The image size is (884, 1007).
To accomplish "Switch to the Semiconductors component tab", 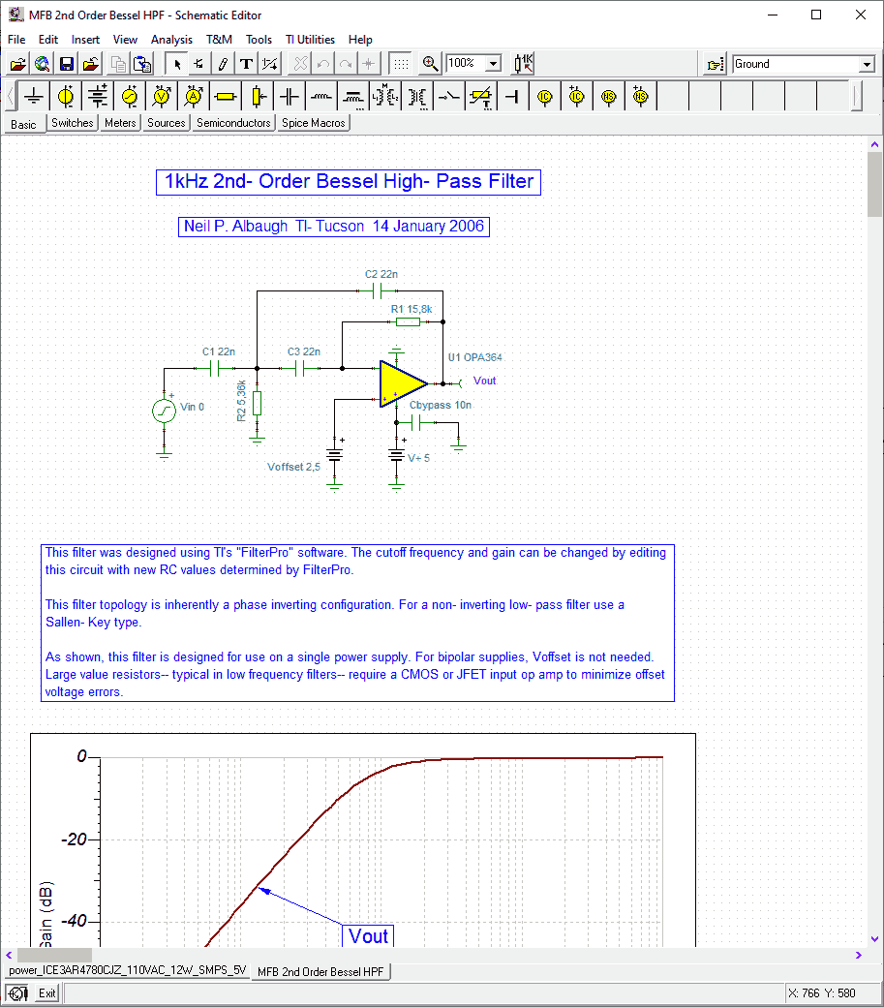I will pos(233,123).
